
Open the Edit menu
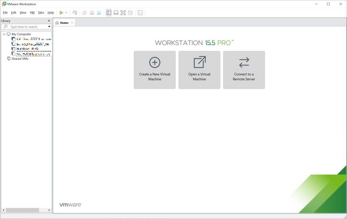pyautogui.click(x=14, y=13)
